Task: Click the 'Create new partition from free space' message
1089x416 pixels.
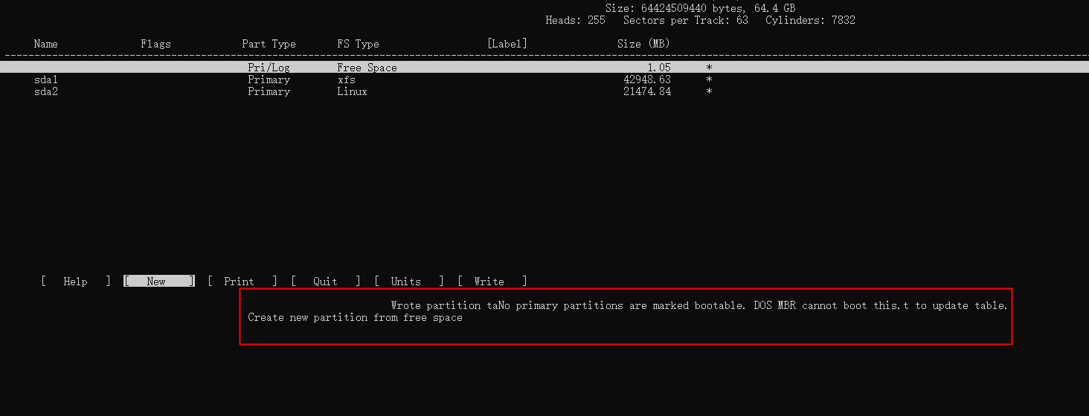Action: [356, 317]
